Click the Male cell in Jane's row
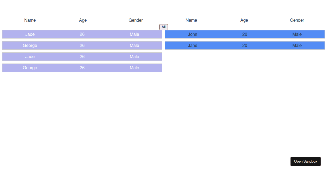This screenshot has width=327, height=171. 297,45
